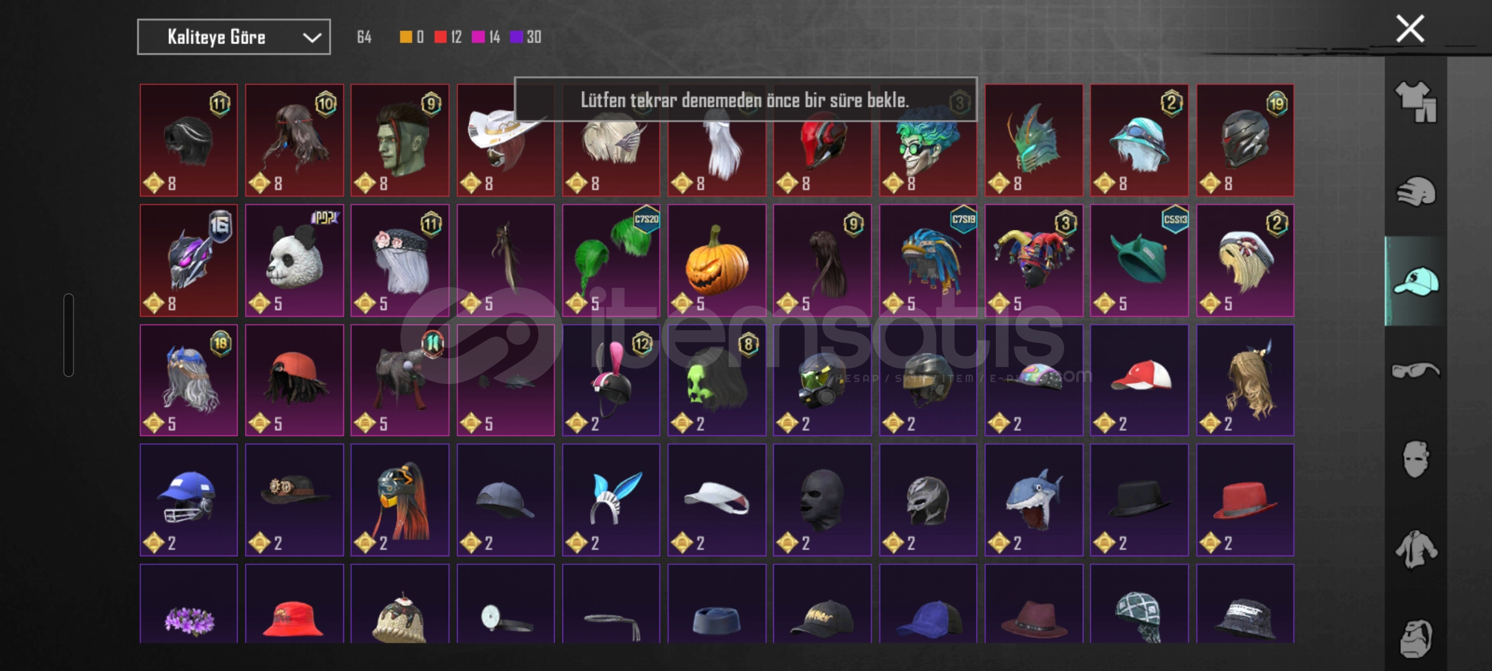This screenshot has width=1492, height=671.
Task: Click the pink color quality indicator showing 14
Action: pyautogui.click(x=486, y=37)
